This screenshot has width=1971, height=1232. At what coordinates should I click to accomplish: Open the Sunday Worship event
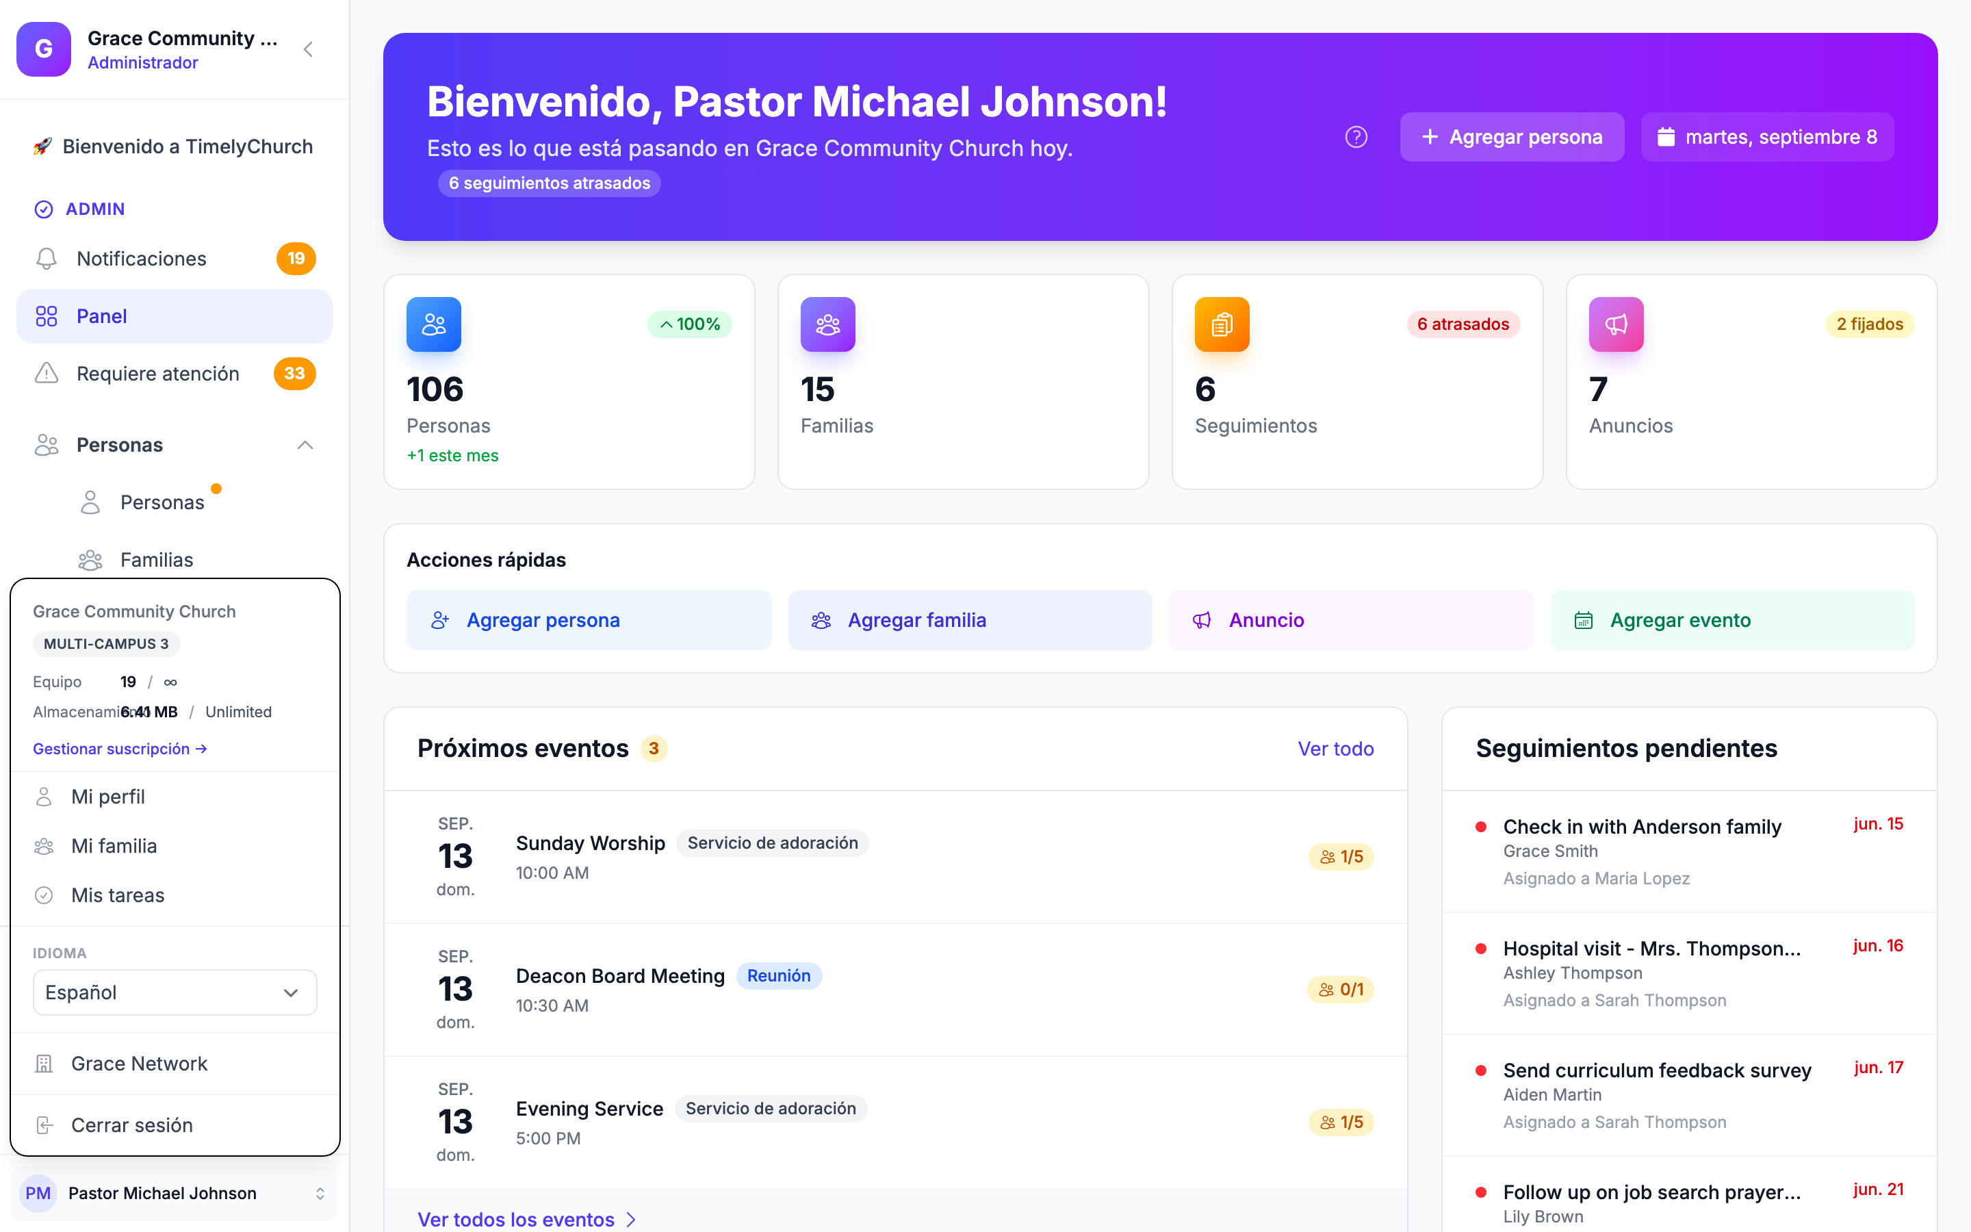tap(896, 856)
